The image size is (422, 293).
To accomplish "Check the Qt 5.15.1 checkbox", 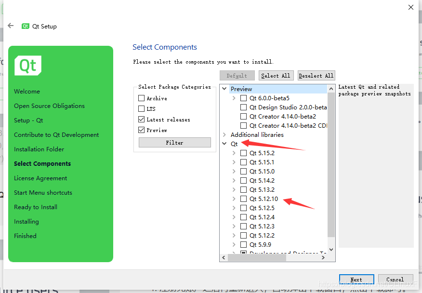I will click(243, 162).
